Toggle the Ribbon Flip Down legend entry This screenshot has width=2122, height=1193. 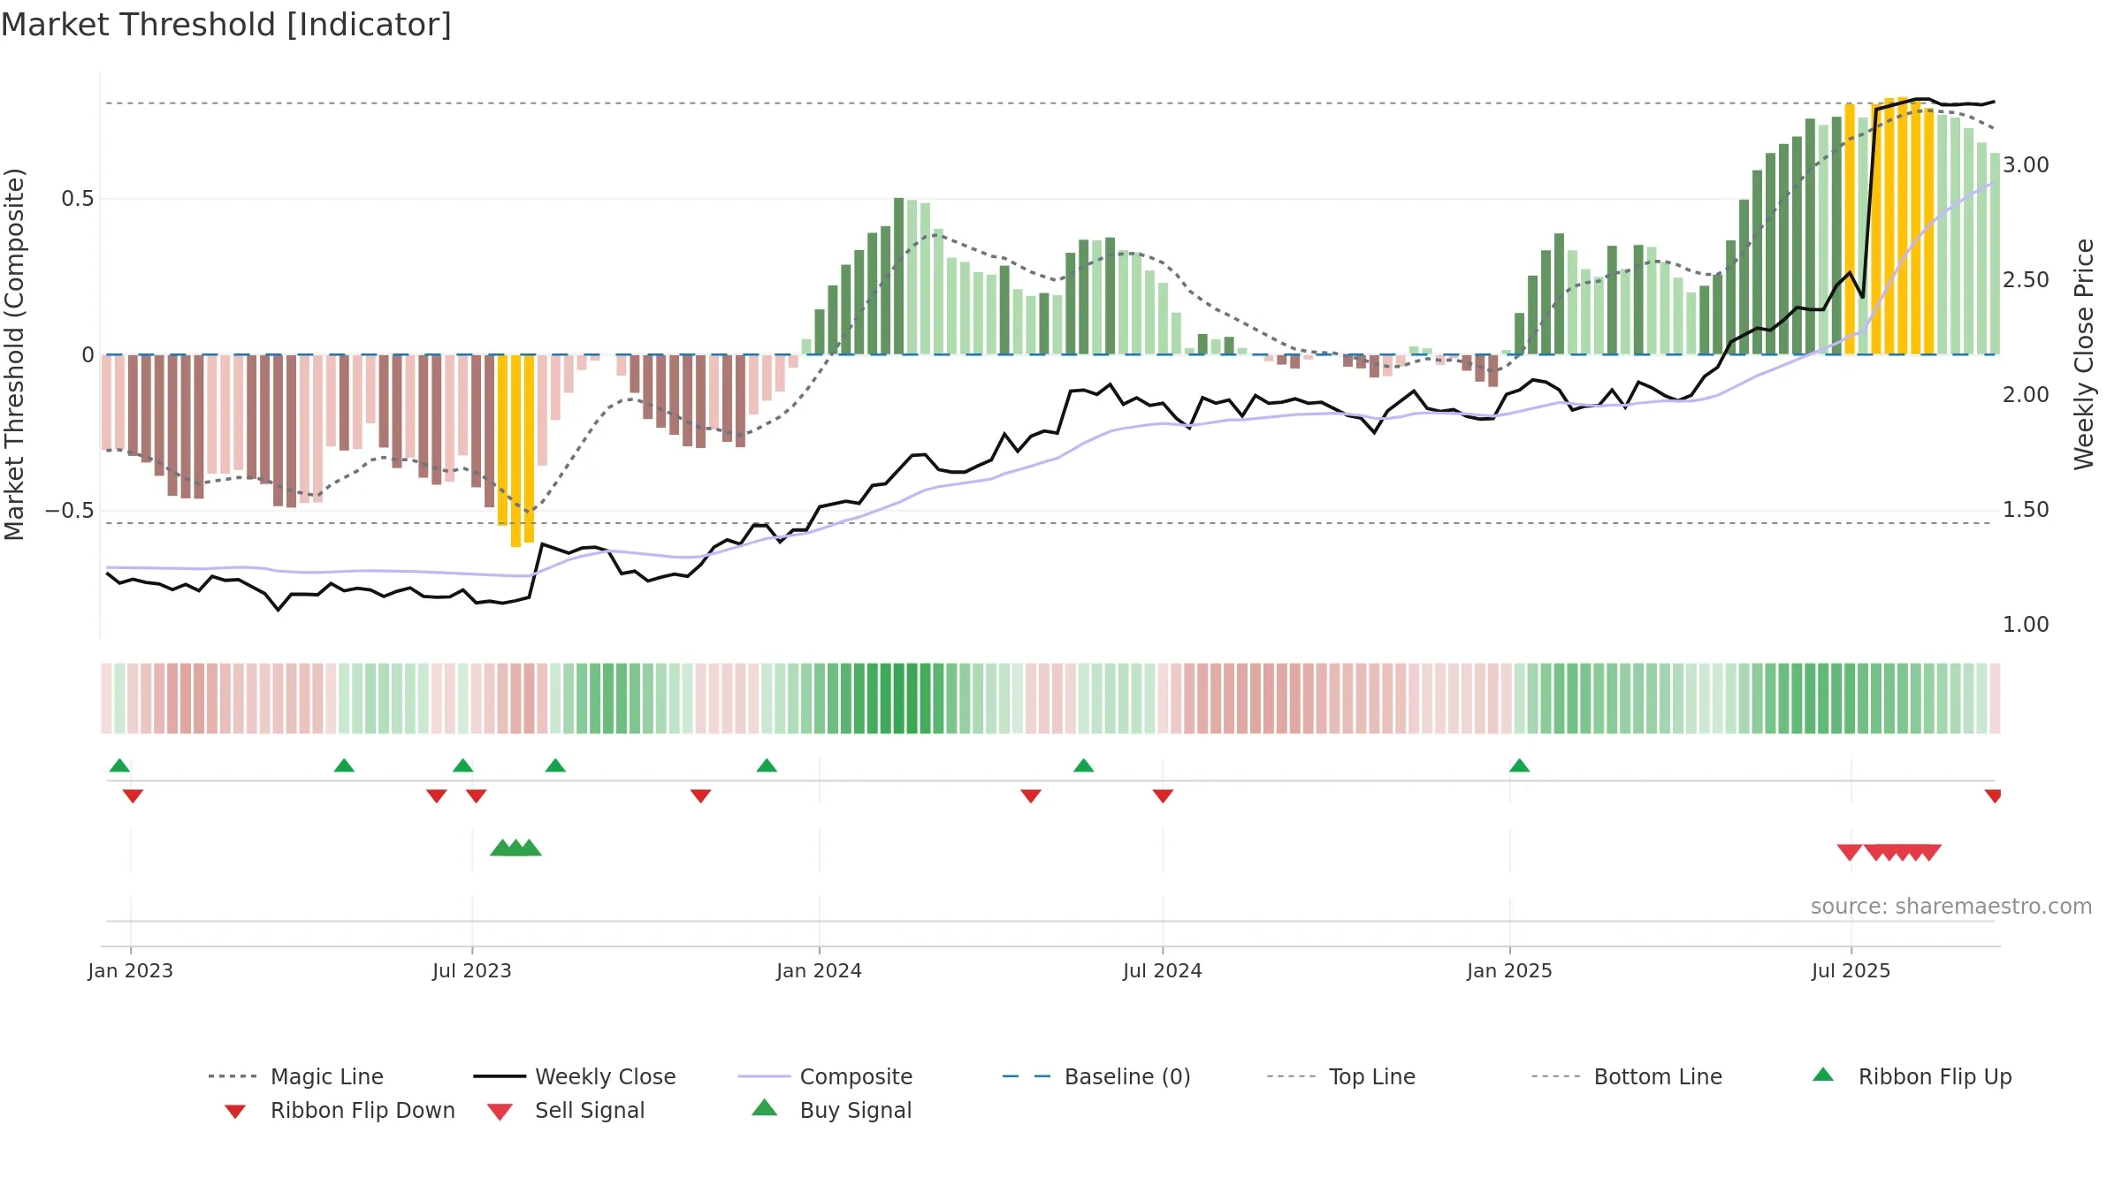[x=339, y=1110]
